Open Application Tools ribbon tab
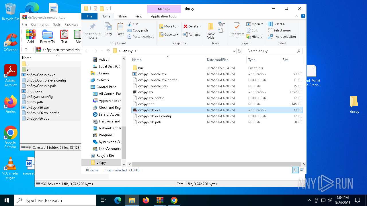This screenshot has height=206, width=367. pyautogui.click(x=164, y=16)
